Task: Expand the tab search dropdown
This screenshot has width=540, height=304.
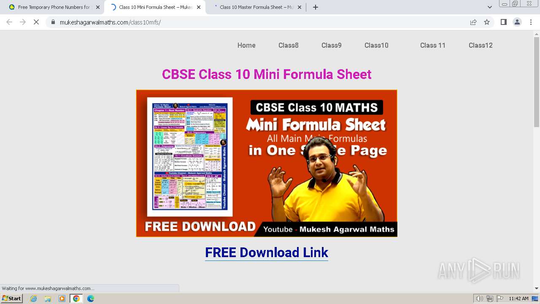Action: click(490, 7)
